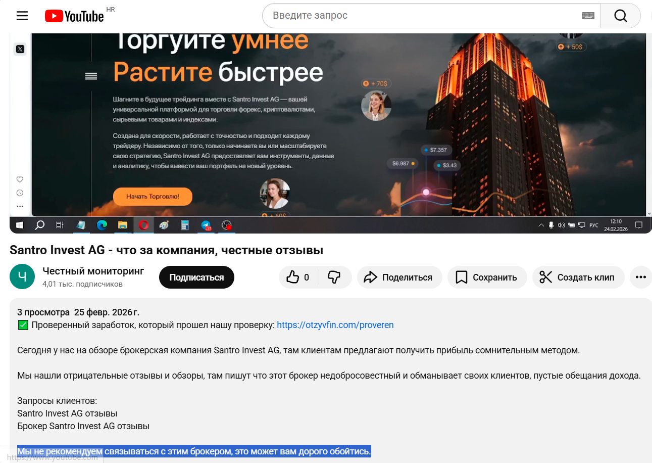Follow the otzyvfin.com/proveren link
This screenshot has width=652, height=463.
coord(335,325)
